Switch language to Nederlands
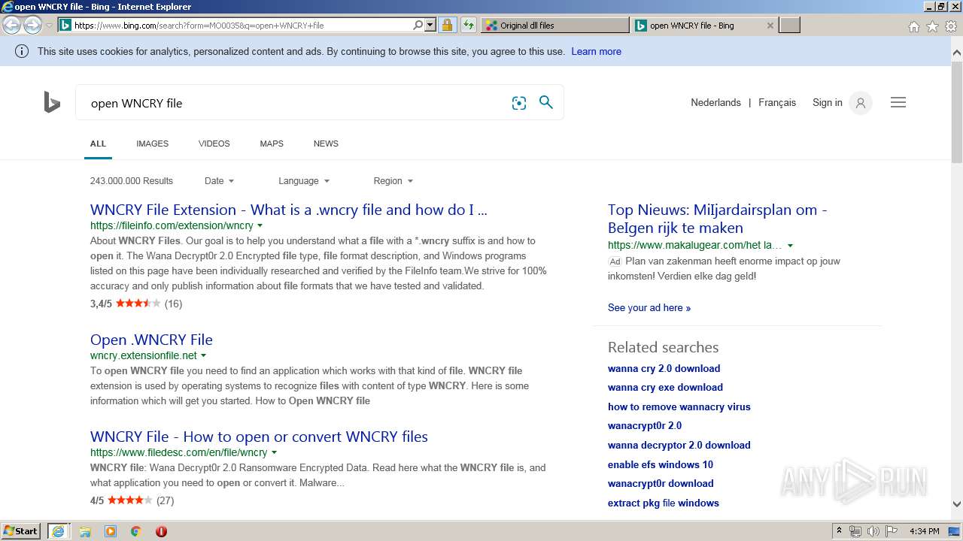963x541 pixels. pyautogui.click(x=715, y=102)
